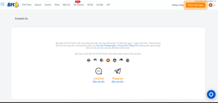Select the Vietnam flag in support languages
The image size is (218, 103).
(108, 60)
